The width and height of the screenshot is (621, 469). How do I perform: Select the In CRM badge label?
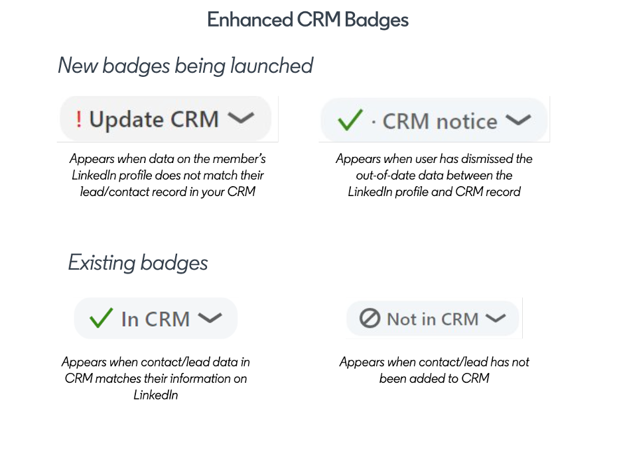pyautogui.click(x=156, y=319)
